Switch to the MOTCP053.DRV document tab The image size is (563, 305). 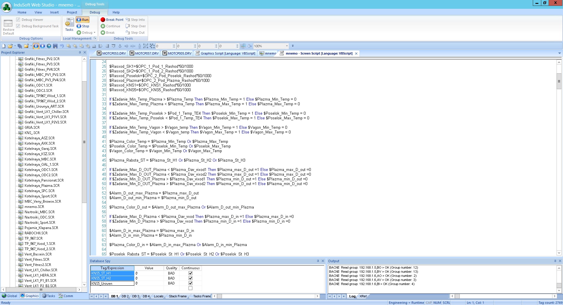tap(111, 53)
